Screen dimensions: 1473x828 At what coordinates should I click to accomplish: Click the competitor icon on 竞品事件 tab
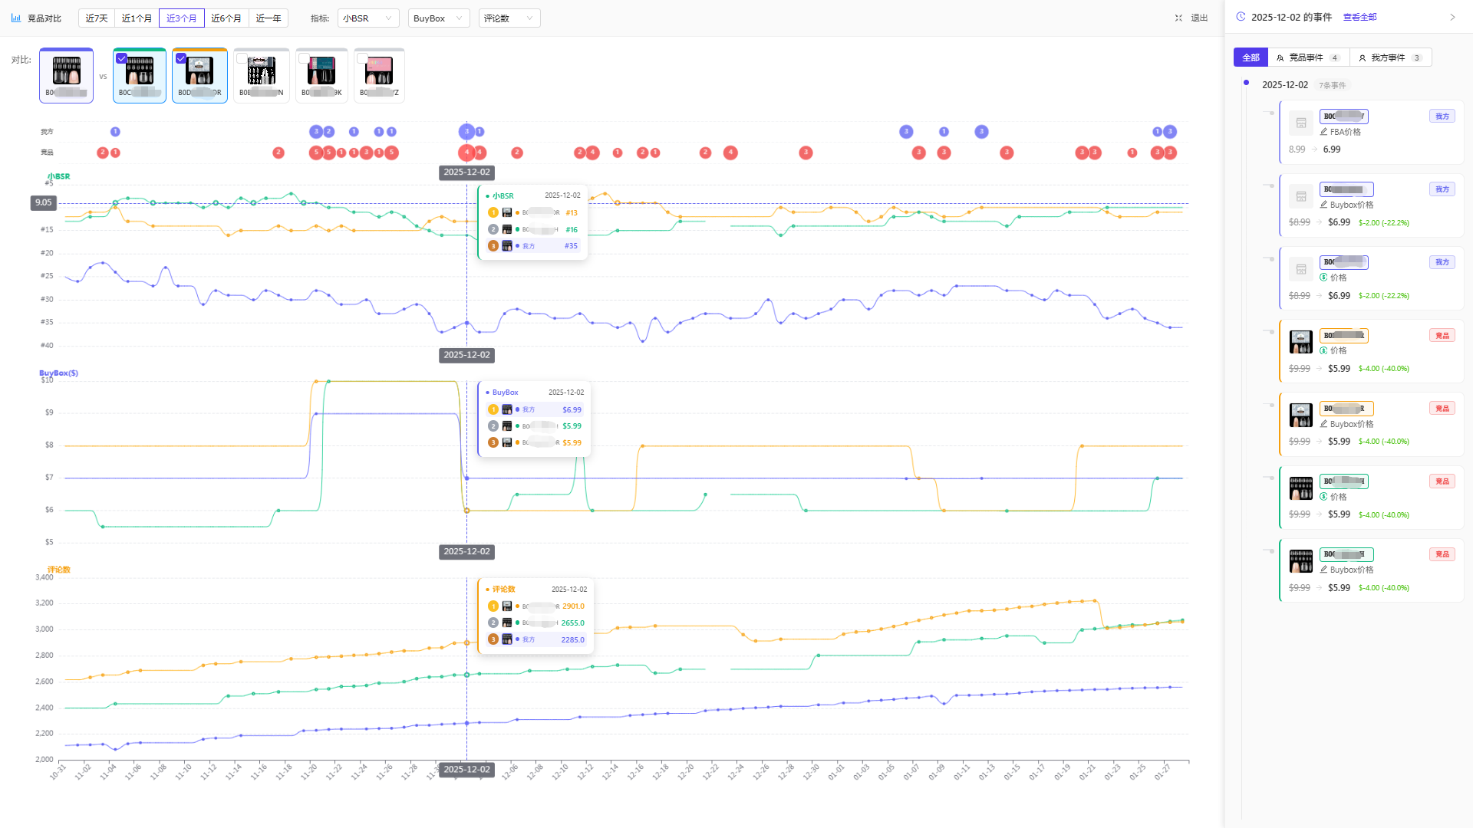[1280, 58]
